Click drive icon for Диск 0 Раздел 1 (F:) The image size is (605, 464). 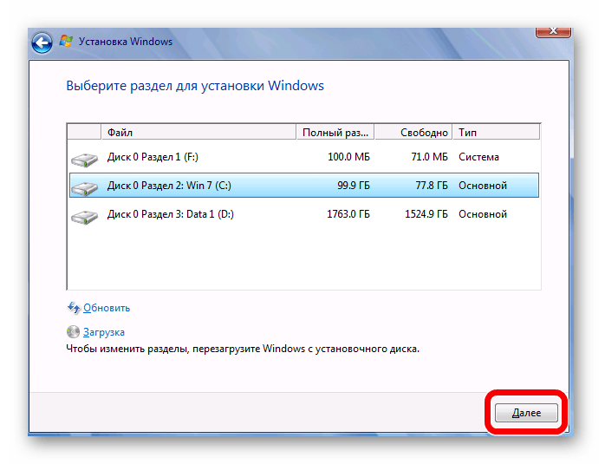(x=84, y=160)
